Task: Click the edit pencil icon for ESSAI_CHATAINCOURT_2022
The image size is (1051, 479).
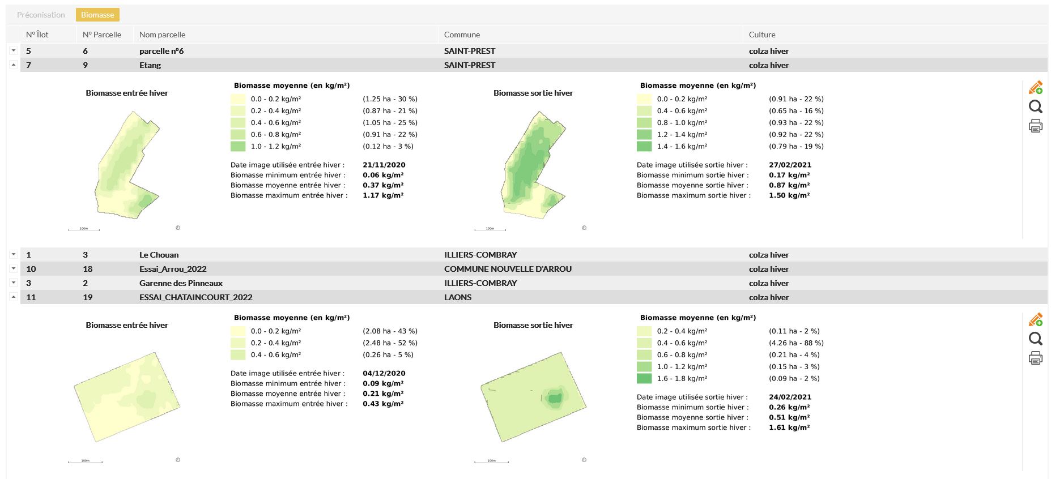Action: pos(1035,320)
